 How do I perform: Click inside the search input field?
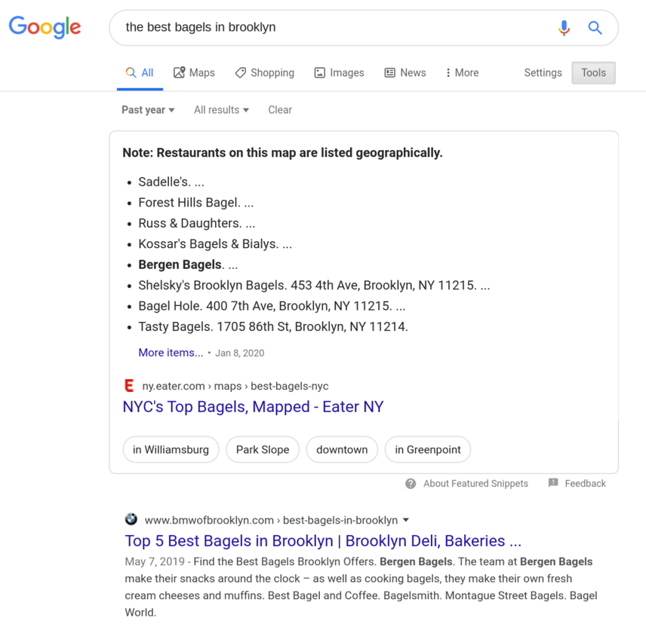[302, 27]
